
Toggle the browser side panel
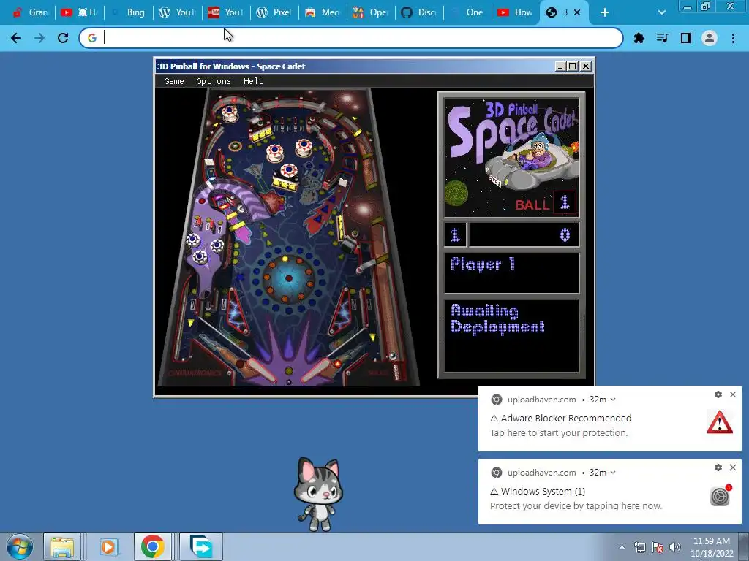click(x=686, y=38)
